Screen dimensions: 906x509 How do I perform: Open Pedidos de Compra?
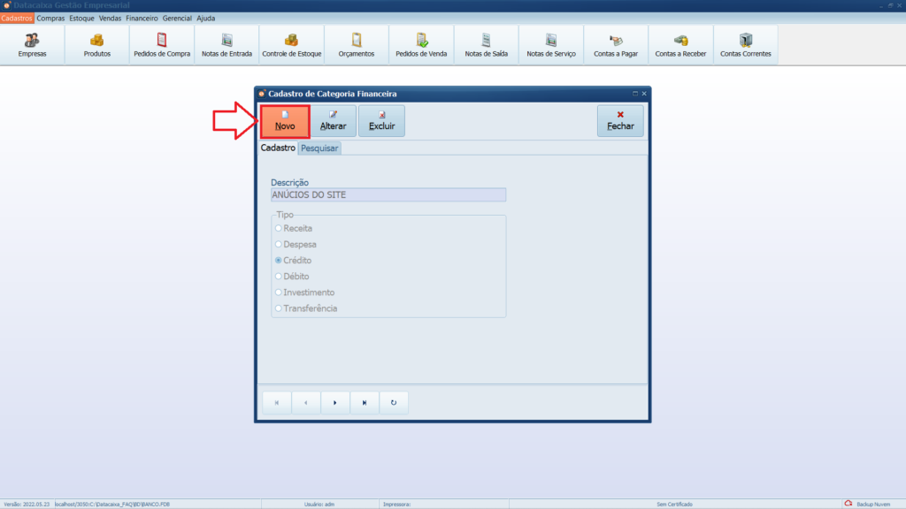162,44
